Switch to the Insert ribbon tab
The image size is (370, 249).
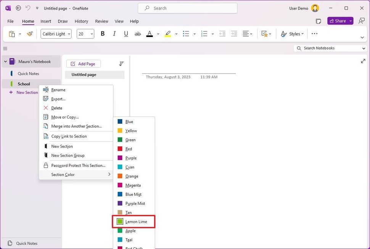45,21
